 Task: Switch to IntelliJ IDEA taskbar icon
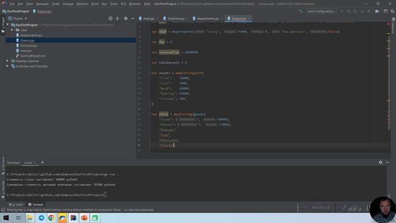[73, 217]
